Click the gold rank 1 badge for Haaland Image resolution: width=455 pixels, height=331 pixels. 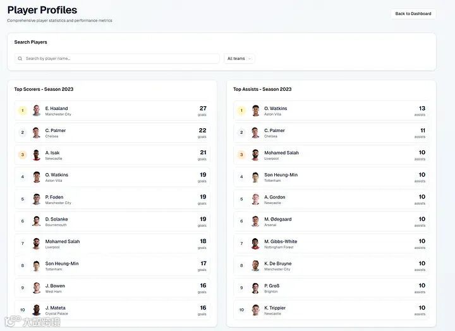tap(22, 111)
